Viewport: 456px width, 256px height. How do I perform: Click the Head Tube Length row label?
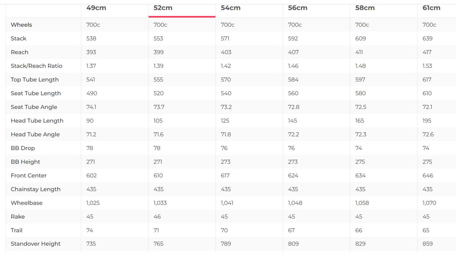[x=37, y=121]
